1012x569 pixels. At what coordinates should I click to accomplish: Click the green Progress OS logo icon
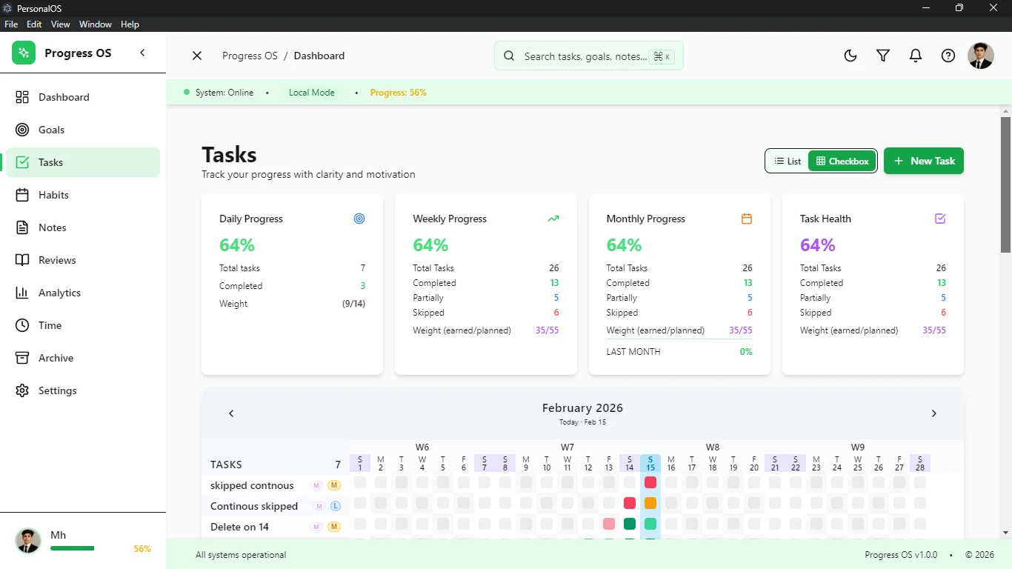(24, 53)
